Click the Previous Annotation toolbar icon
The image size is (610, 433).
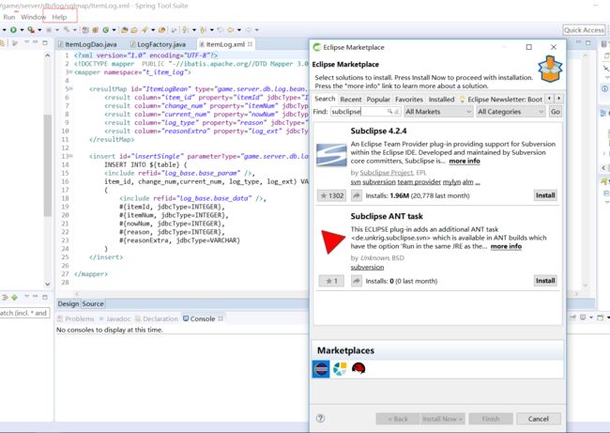pos(203,30)
